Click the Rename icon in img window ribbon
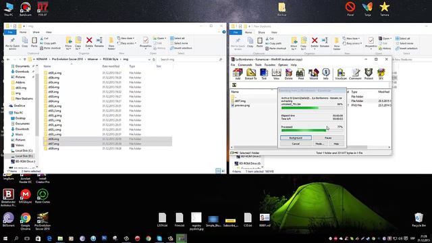Viewport: 432px width, 243px height. click(99, 42)
